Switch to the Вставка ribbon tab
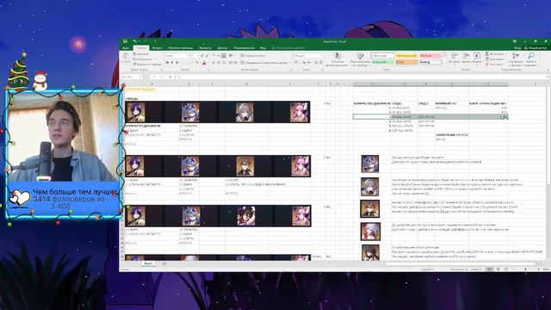 [157, 48]
